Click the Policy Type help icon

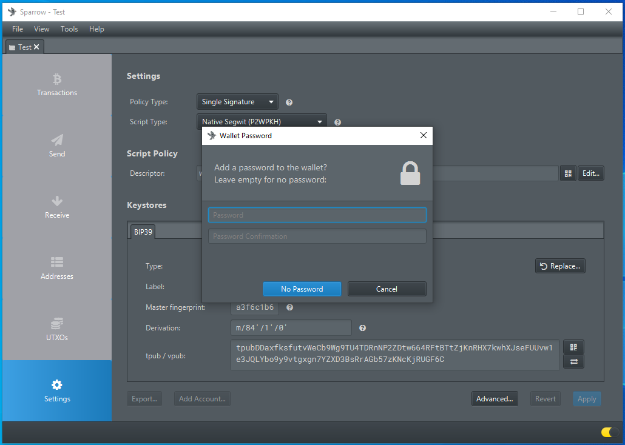point(289,102)
